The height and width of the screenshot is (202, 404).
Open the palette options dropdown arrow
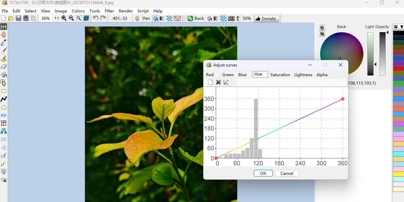(402, 27)
